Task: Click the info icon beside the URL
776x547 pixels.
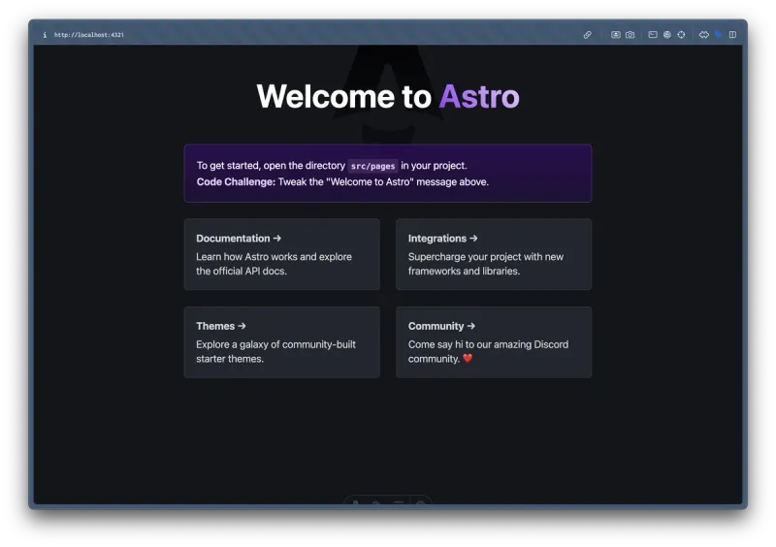Action: click(x=45, y=35)
